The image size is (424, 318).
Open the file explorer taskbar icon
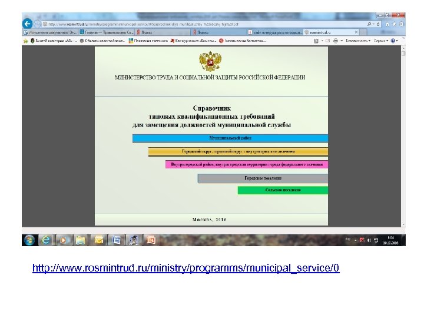click(81, 240)
